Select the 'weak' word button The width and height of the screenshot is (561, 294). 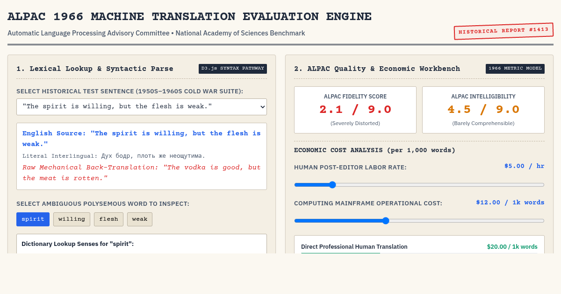pos(140,219)
